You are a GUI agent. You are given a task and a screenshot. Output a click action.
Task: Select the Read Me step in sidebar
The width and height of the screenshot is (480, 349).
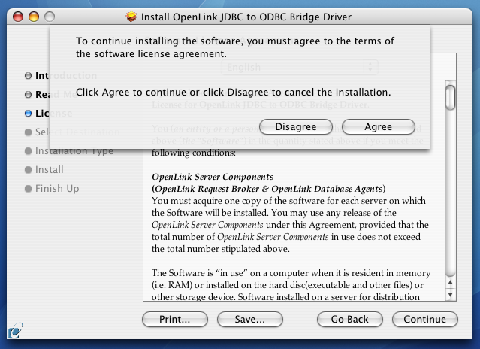point(56,94)
